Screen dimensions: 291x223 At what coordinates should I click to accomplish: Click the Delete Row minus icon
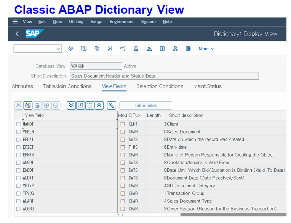coord(56,105)
